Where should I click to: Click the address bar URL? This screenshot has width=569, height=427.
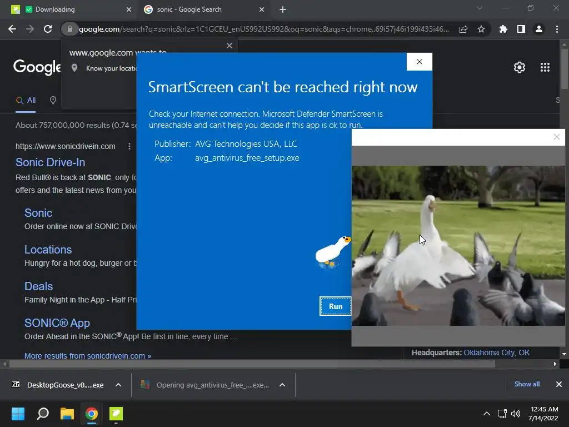(x=263, y=29)
